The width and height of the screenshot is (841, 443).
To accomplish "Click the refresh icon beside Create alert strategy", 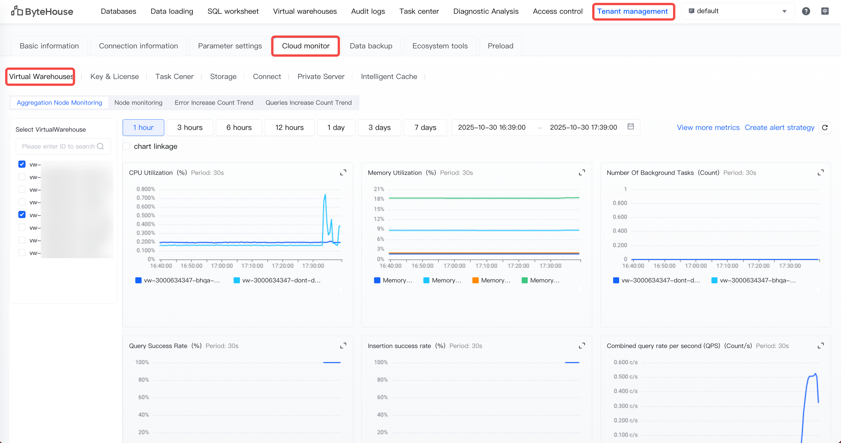I will click(824, 127).
